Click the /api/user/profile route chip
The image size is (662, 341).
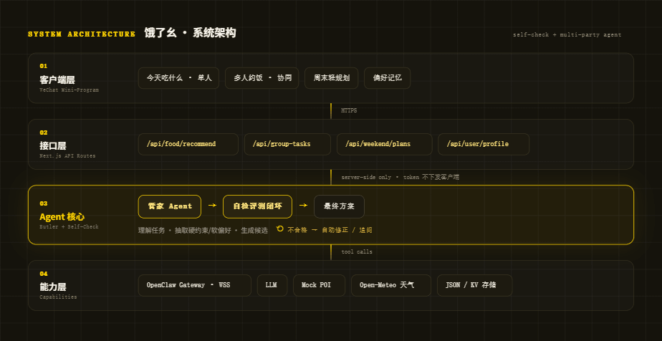point(484,144)
